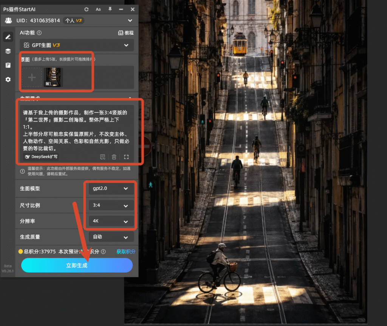This screenshot has height=326, width=387.
Task: Open the saved records sidebar icon
Action: 8,65
